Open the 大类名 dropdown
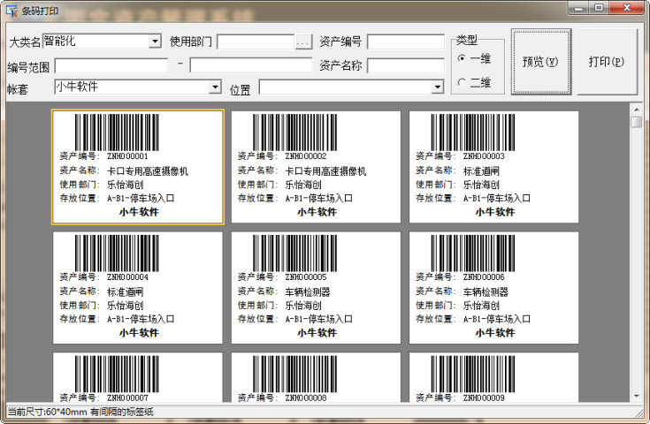The height and width of the screenshot is (424, 650). (155, 42)
